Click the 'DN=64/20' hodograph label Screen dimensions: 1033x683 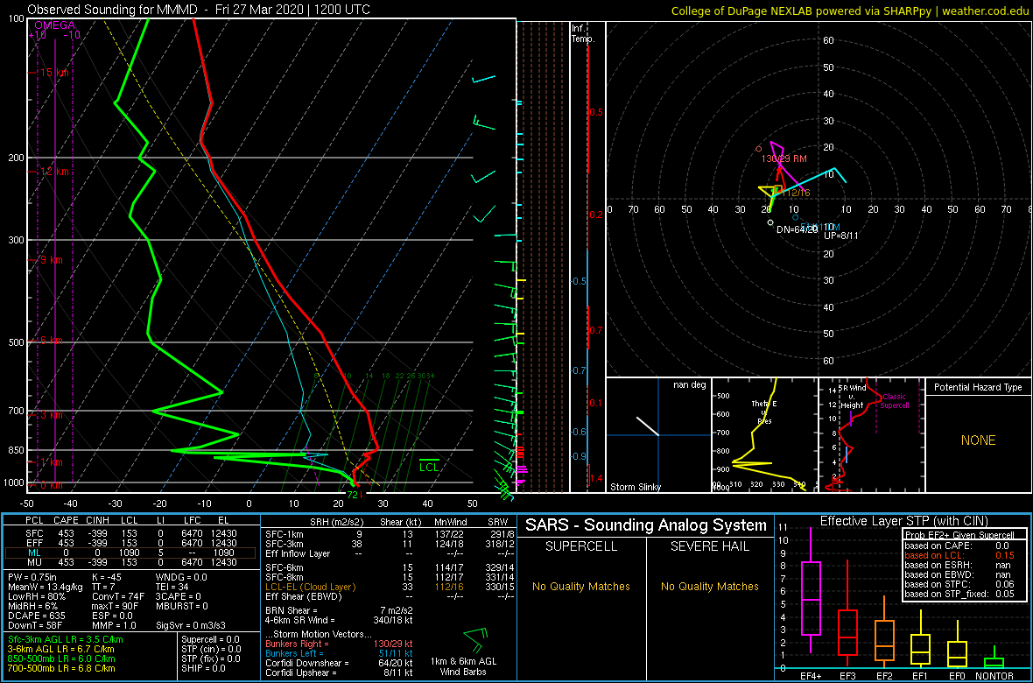point(797,229)
